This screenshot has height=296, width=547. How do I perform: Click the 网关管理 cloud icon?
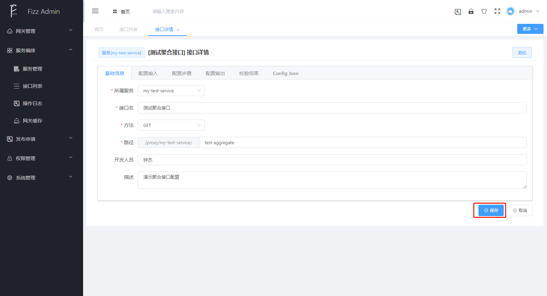[x=10, y=31]
